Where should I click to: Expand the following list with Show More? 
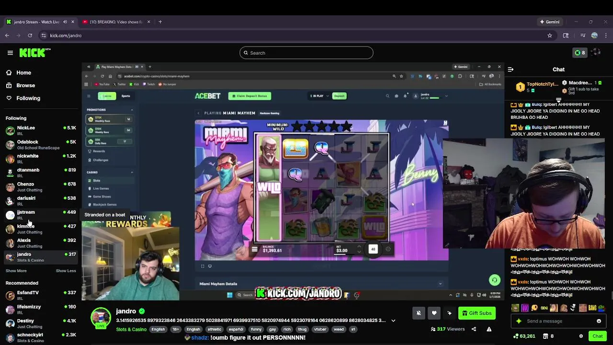[x=16, y=271]
